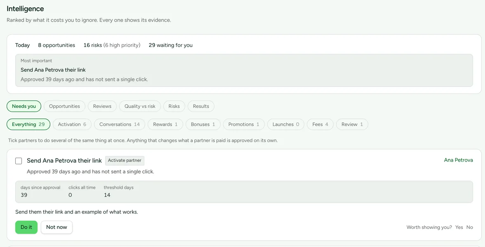
Task: Click the Today label in summary
Action: click(23, 45)
